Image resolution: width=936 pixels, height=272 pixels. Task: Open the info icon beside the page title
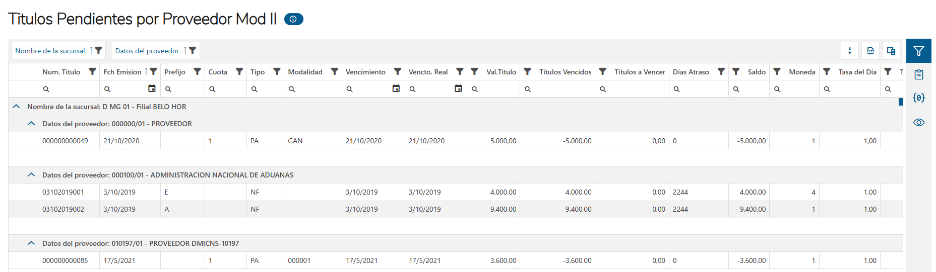(293, 19)
